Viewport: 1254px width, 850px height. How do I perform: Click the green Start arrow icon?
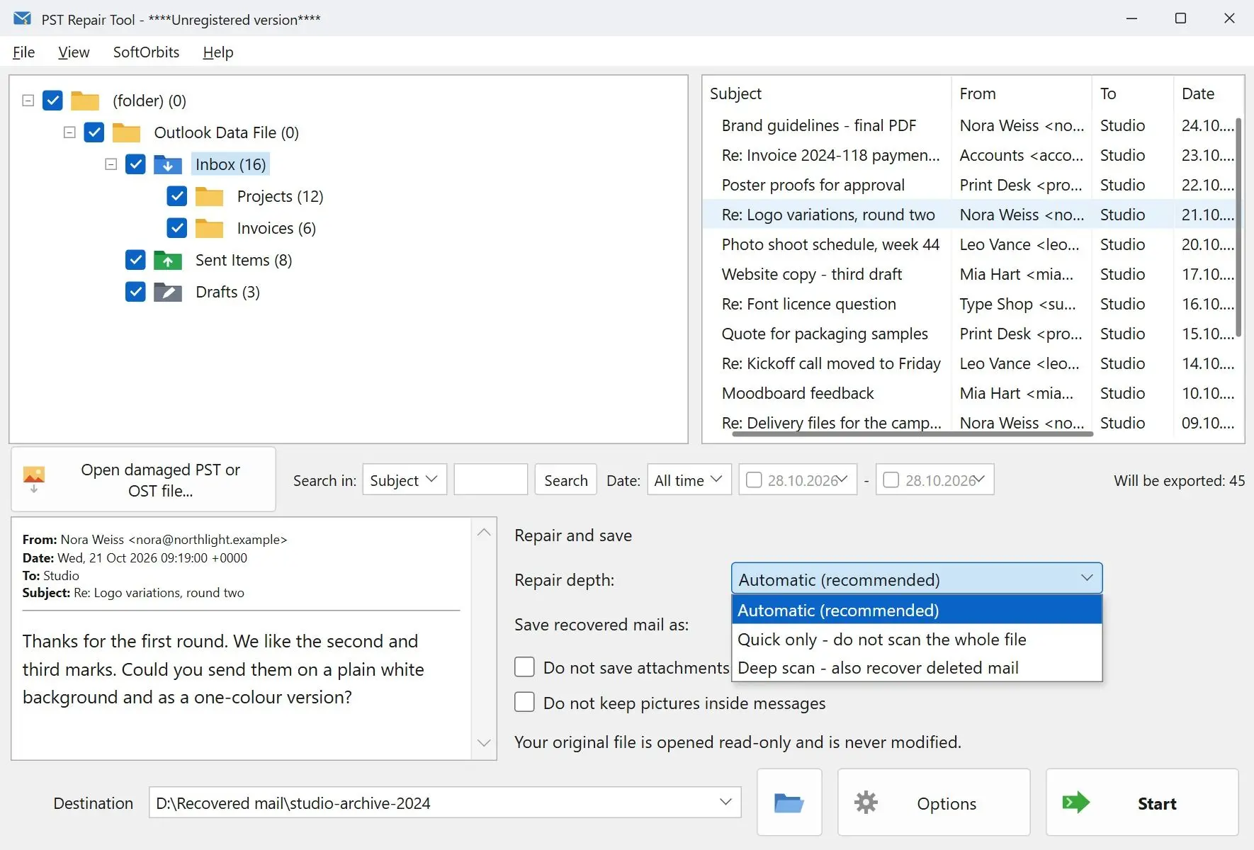[x=1075, y=803]
